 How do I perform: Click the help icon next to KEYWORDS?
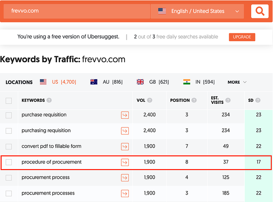(49, 100)
